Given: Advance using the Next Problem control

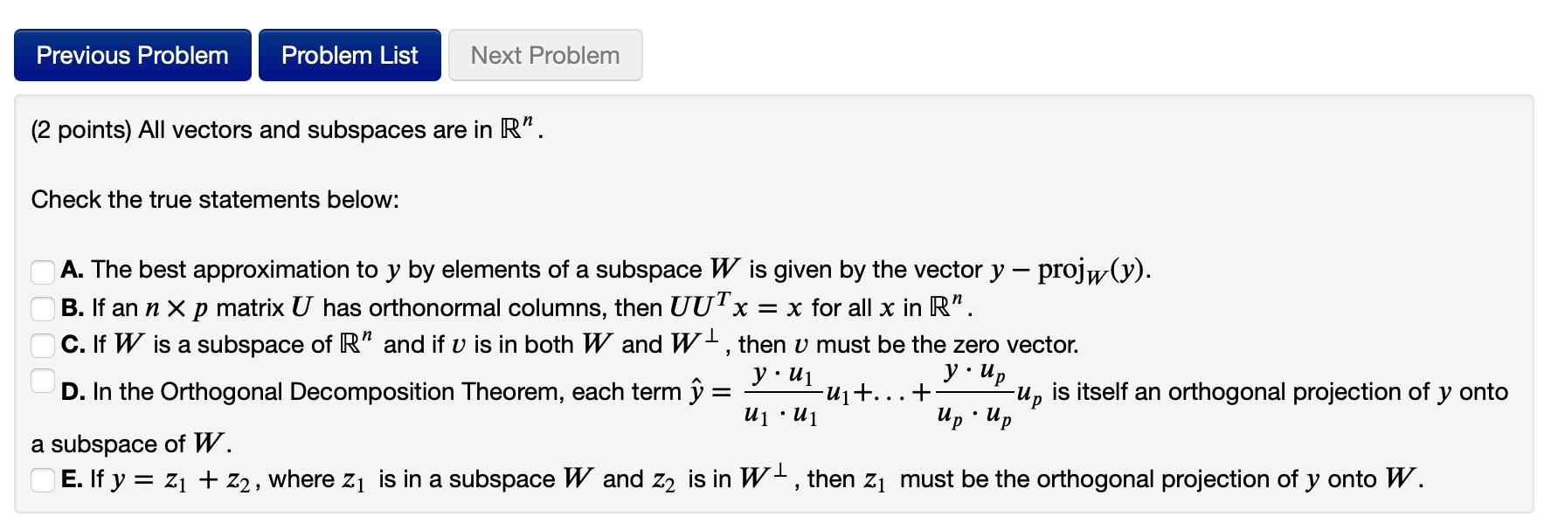Looking at the screenshot, I should [544, 54].
